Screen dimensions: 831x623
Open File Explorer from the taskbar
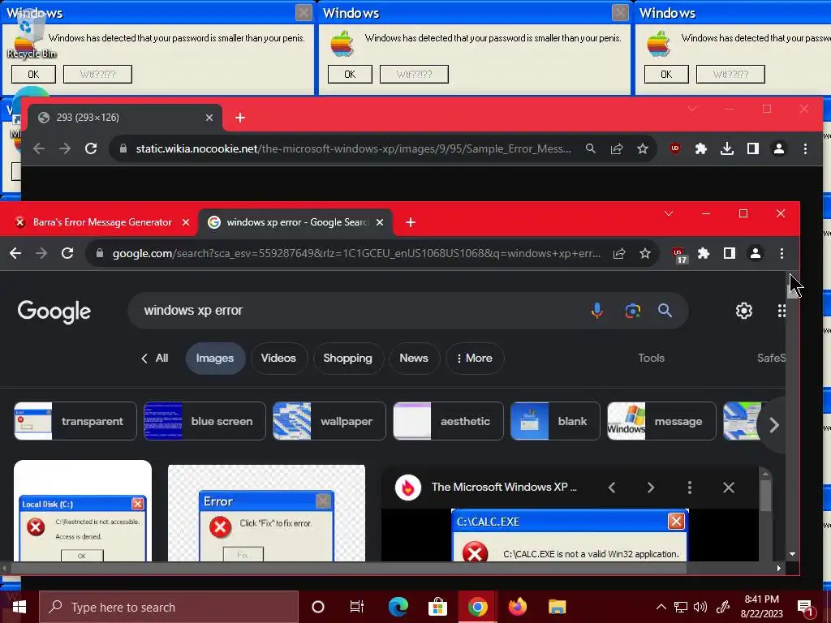557,607
